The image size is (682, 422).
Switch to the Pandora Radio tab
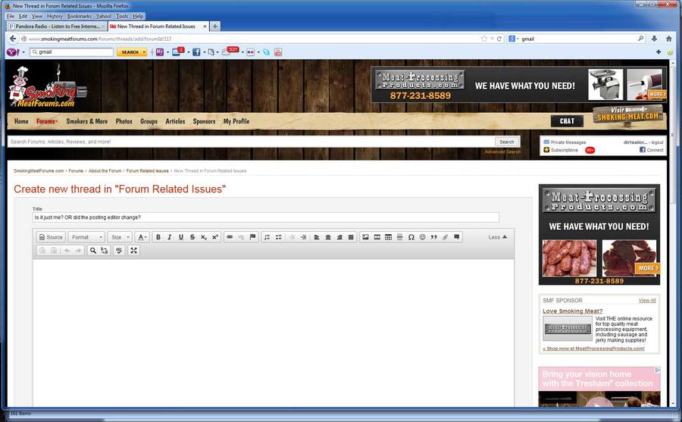(55, 26)
